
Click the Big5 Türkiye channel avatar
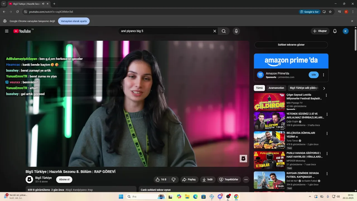tap(29, 180)
